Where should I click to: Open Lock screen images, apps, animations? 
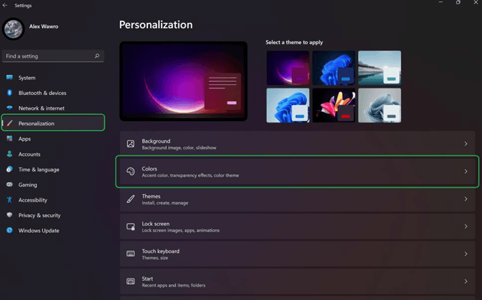pos(297,226)
